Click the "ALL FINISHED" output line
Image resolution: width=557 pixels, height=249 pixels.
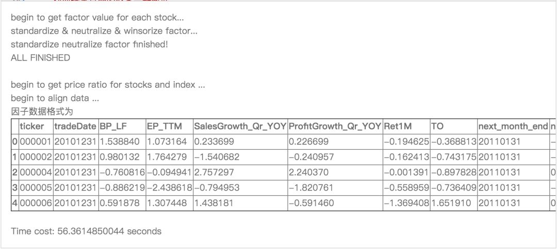[x=40, y=58]
